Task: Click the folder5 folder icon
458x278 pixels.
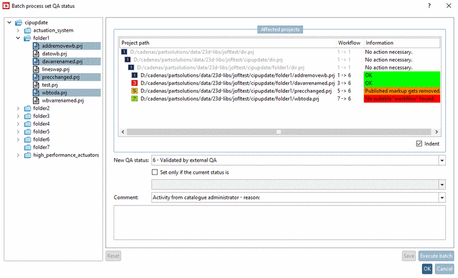Action: (x=27, y=132)
